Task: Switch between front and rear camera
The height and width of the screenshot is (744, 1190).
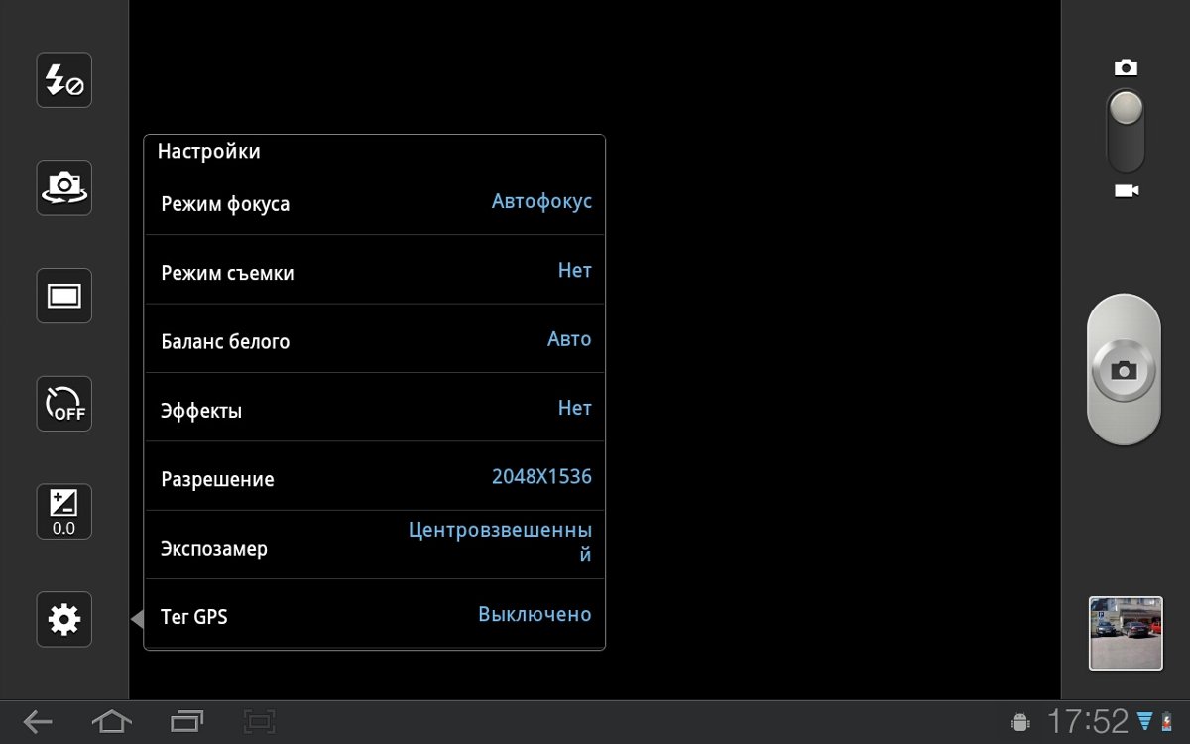Action: pos(64,187)
